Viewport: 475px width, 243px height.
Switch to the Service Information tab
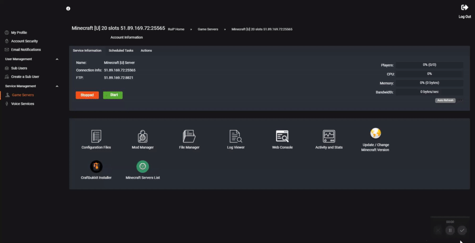tap(87, 50)
